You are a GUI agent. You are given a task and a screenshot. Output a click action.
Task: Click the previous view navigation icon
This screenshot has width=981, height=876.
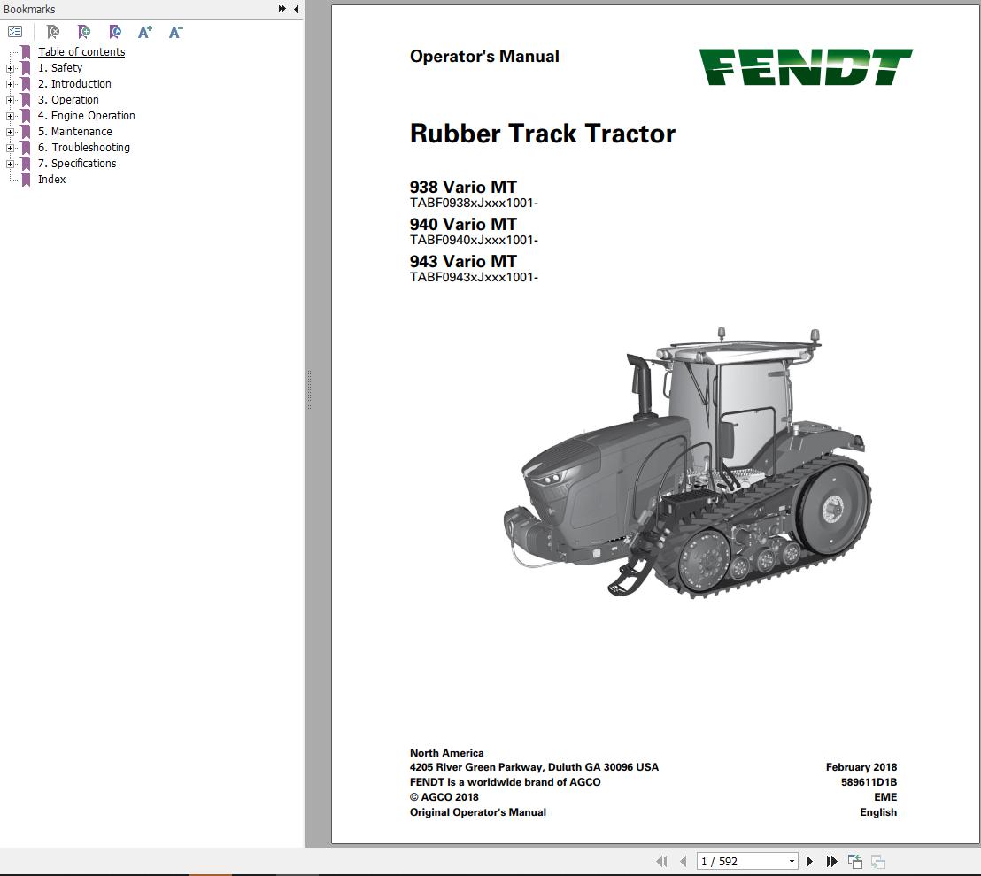pos(855,862)
